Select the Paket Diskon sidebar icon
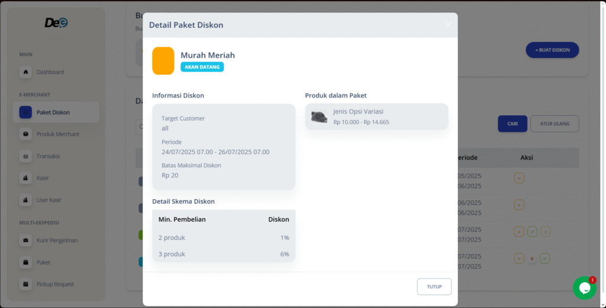Image resolution: width=606 pixels, height=308 pixels. [25, 112]
